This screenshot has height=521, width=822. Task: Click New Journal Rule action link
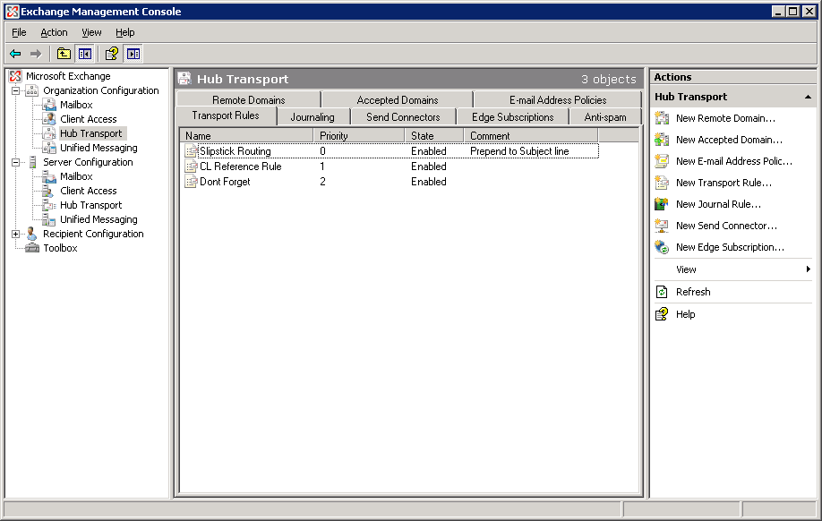tap(719, 204)
